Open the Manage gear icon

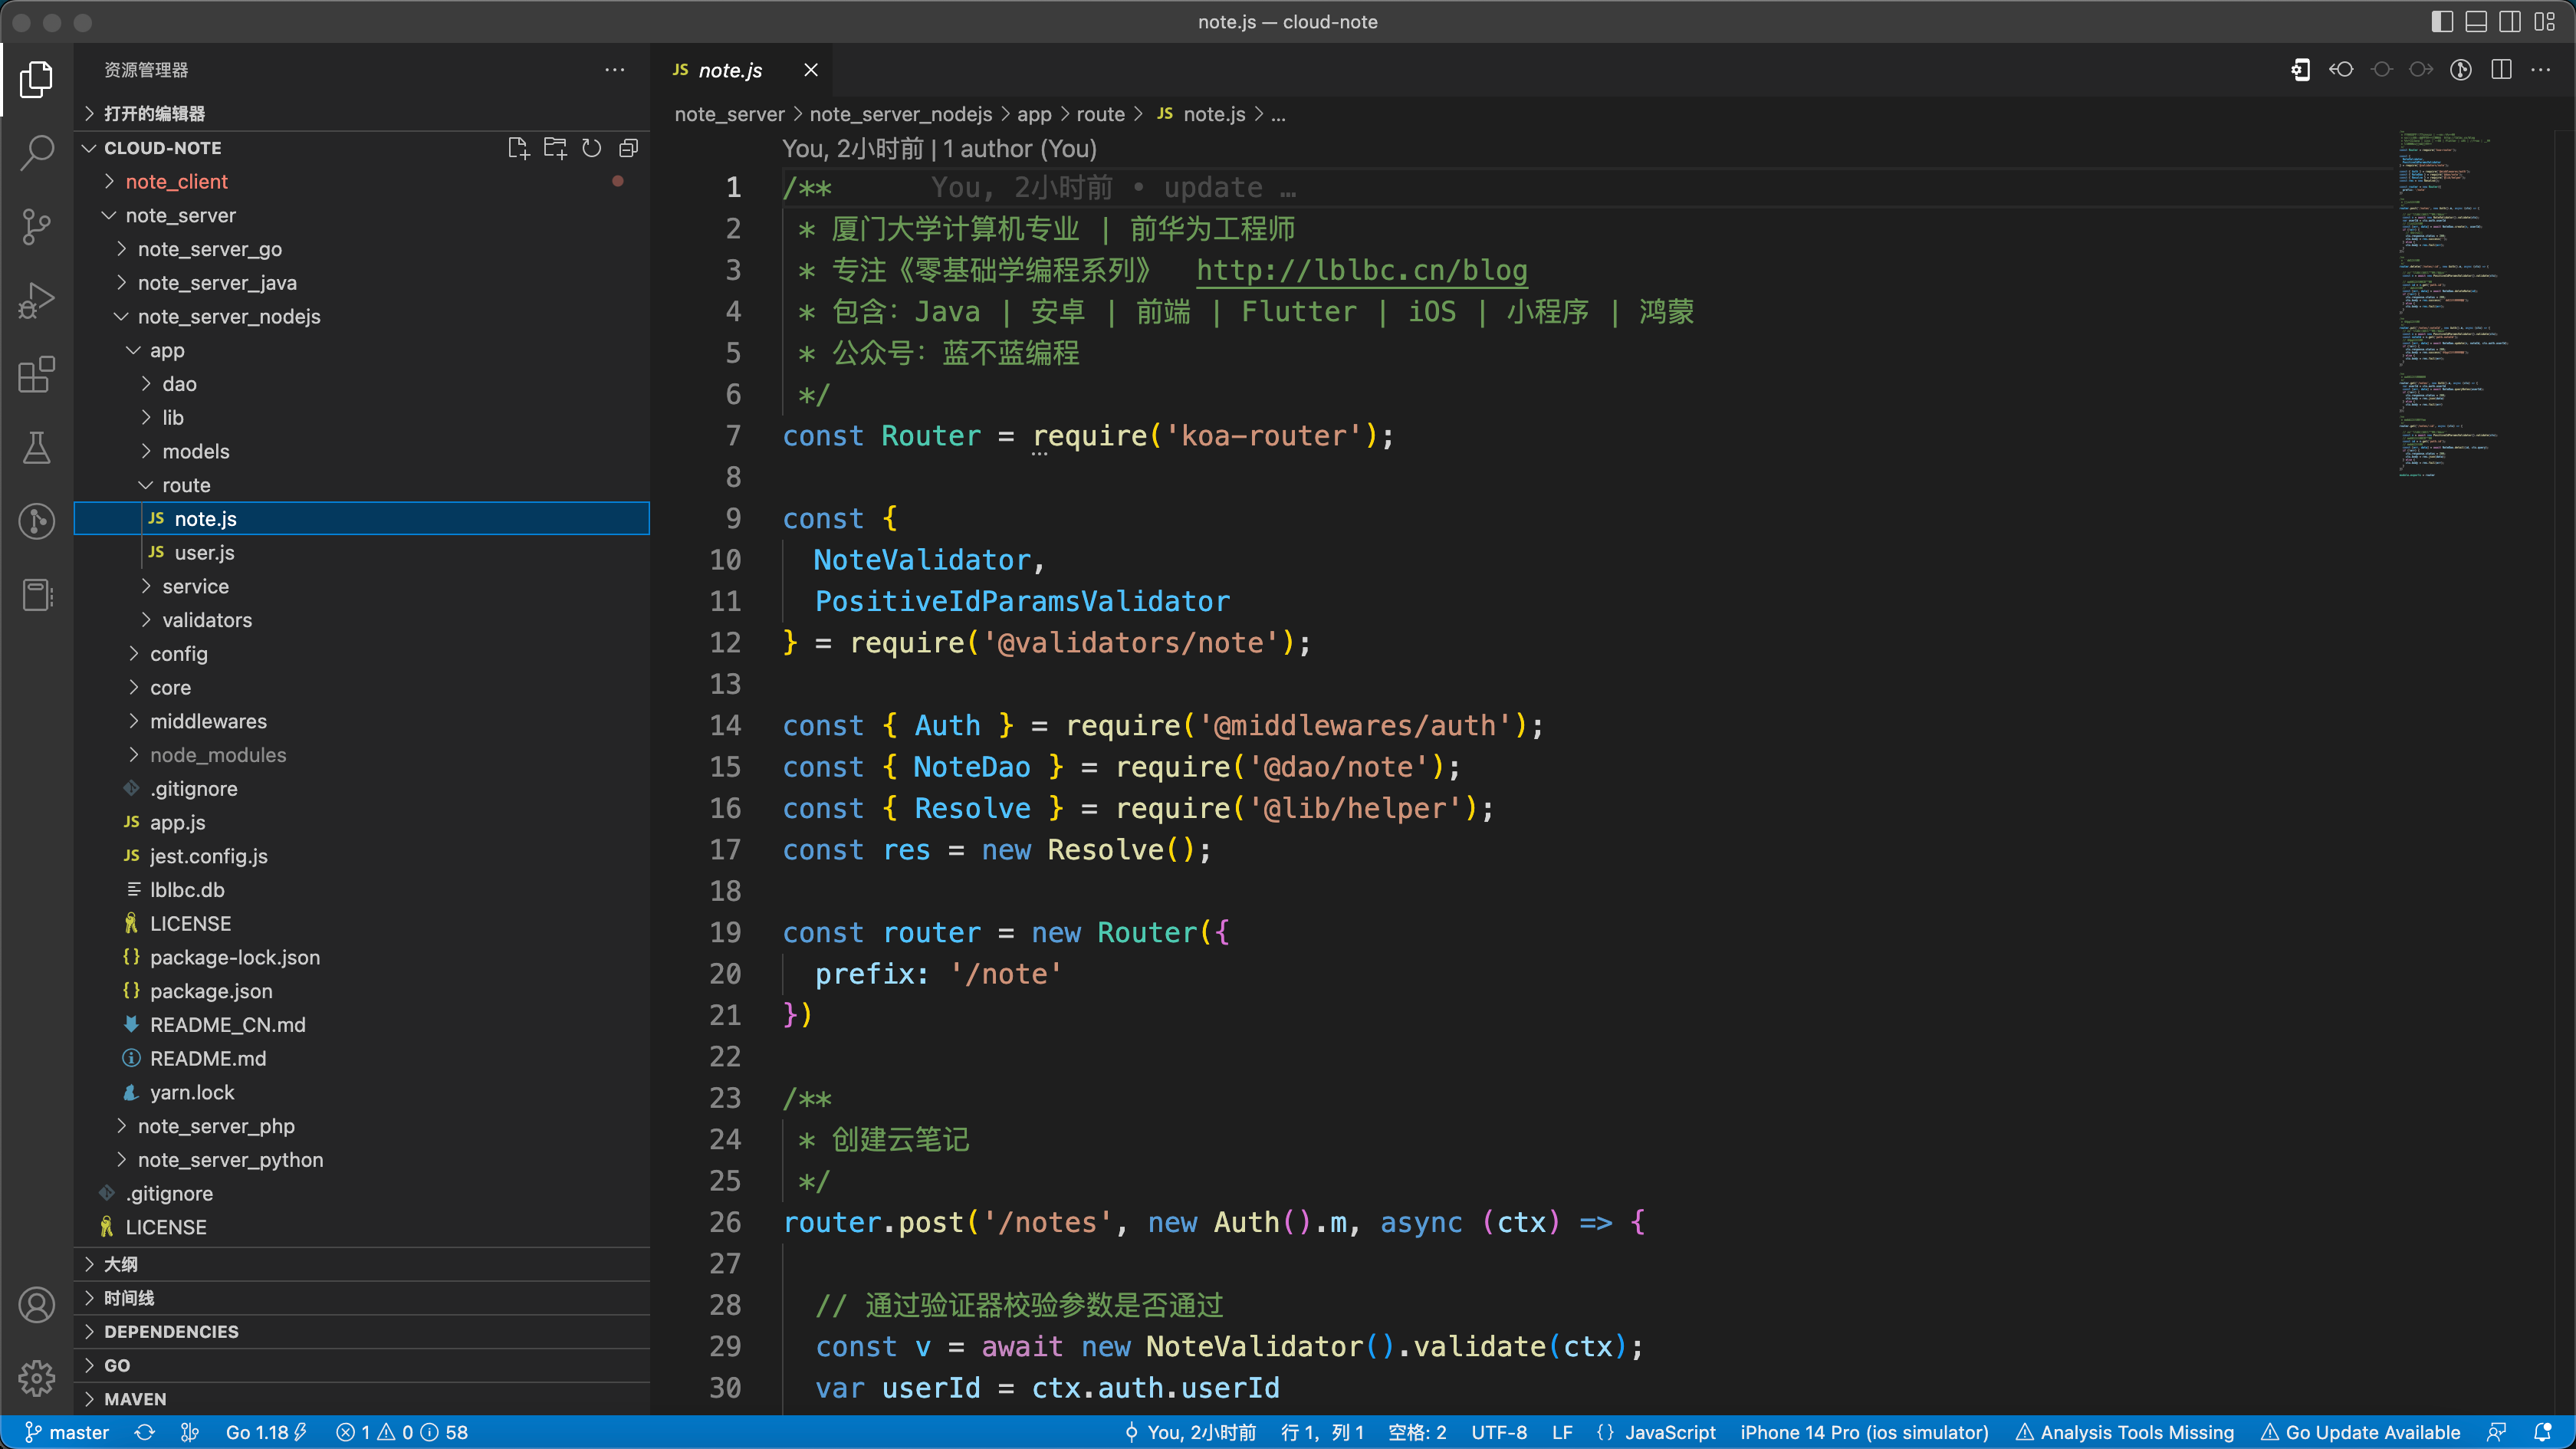(x=37, y=1378)
